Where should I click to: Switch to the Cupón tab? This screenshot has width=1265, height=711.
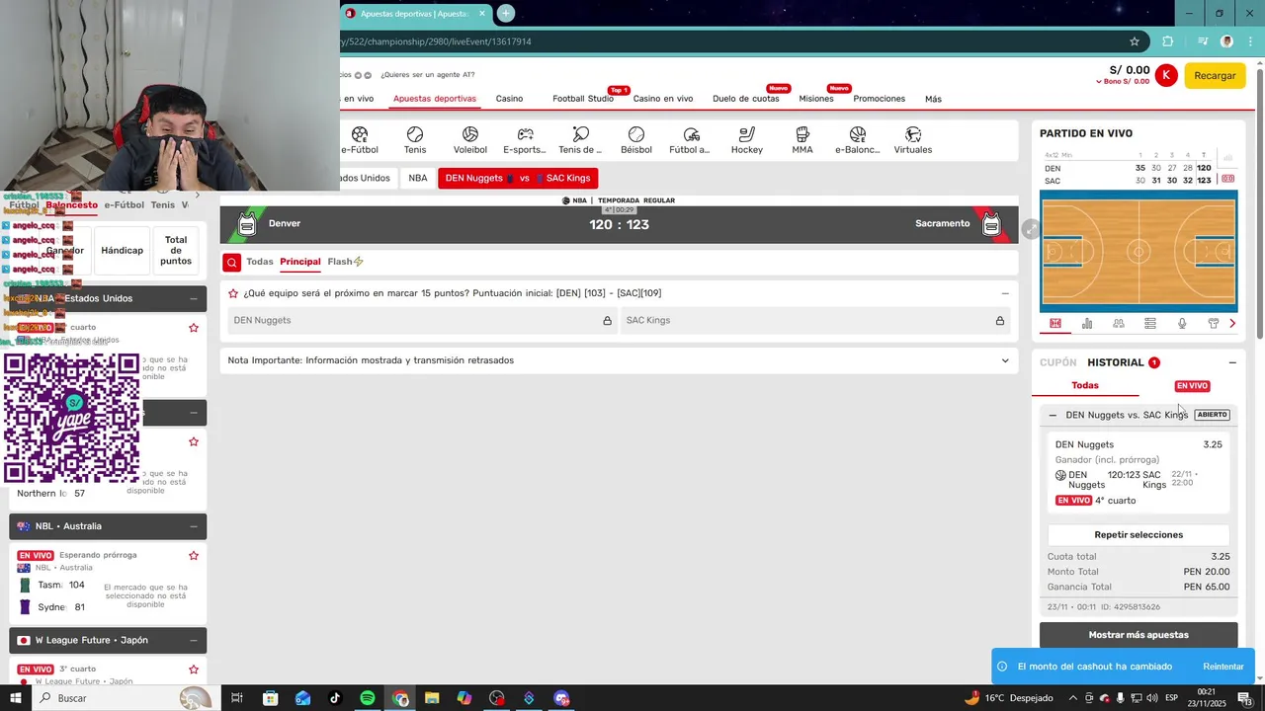tap(1058, 362)
